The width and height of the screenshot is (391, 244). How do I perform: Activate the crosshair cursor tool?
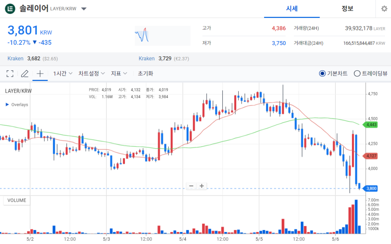pos(40,73)
